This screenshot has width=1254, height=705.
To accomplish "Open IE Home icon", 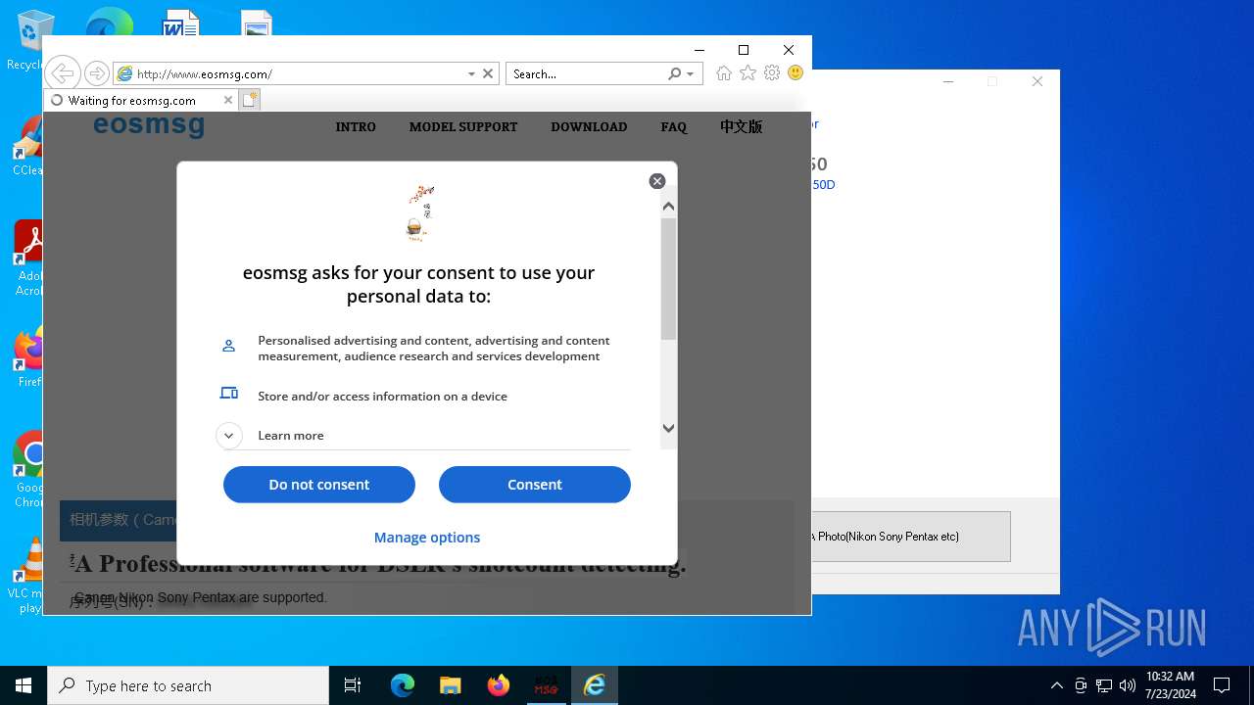I will tap(724, 73).
